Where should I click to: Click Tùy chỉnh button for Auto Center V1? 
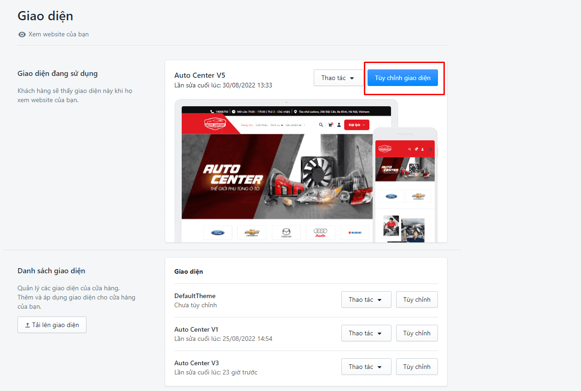tap(417, 333)
